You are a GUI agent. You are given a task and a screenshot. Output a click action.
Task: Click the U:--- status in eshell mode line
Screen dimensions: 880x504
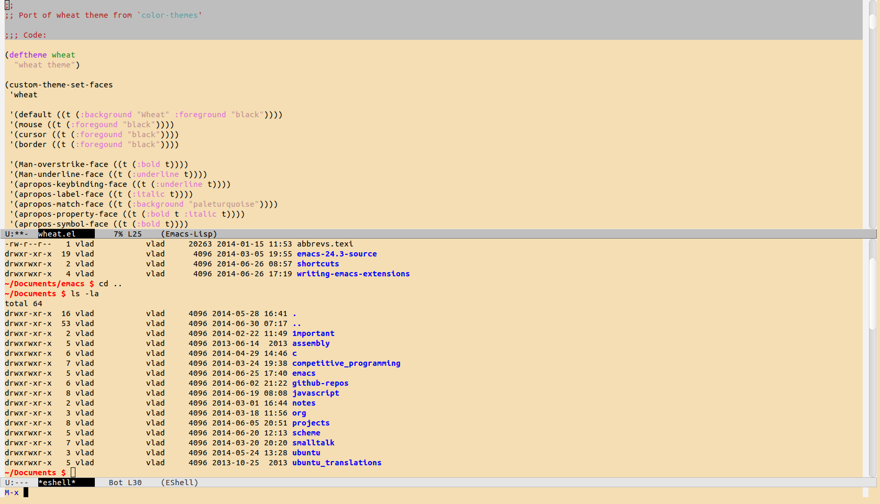coord(17,483)
